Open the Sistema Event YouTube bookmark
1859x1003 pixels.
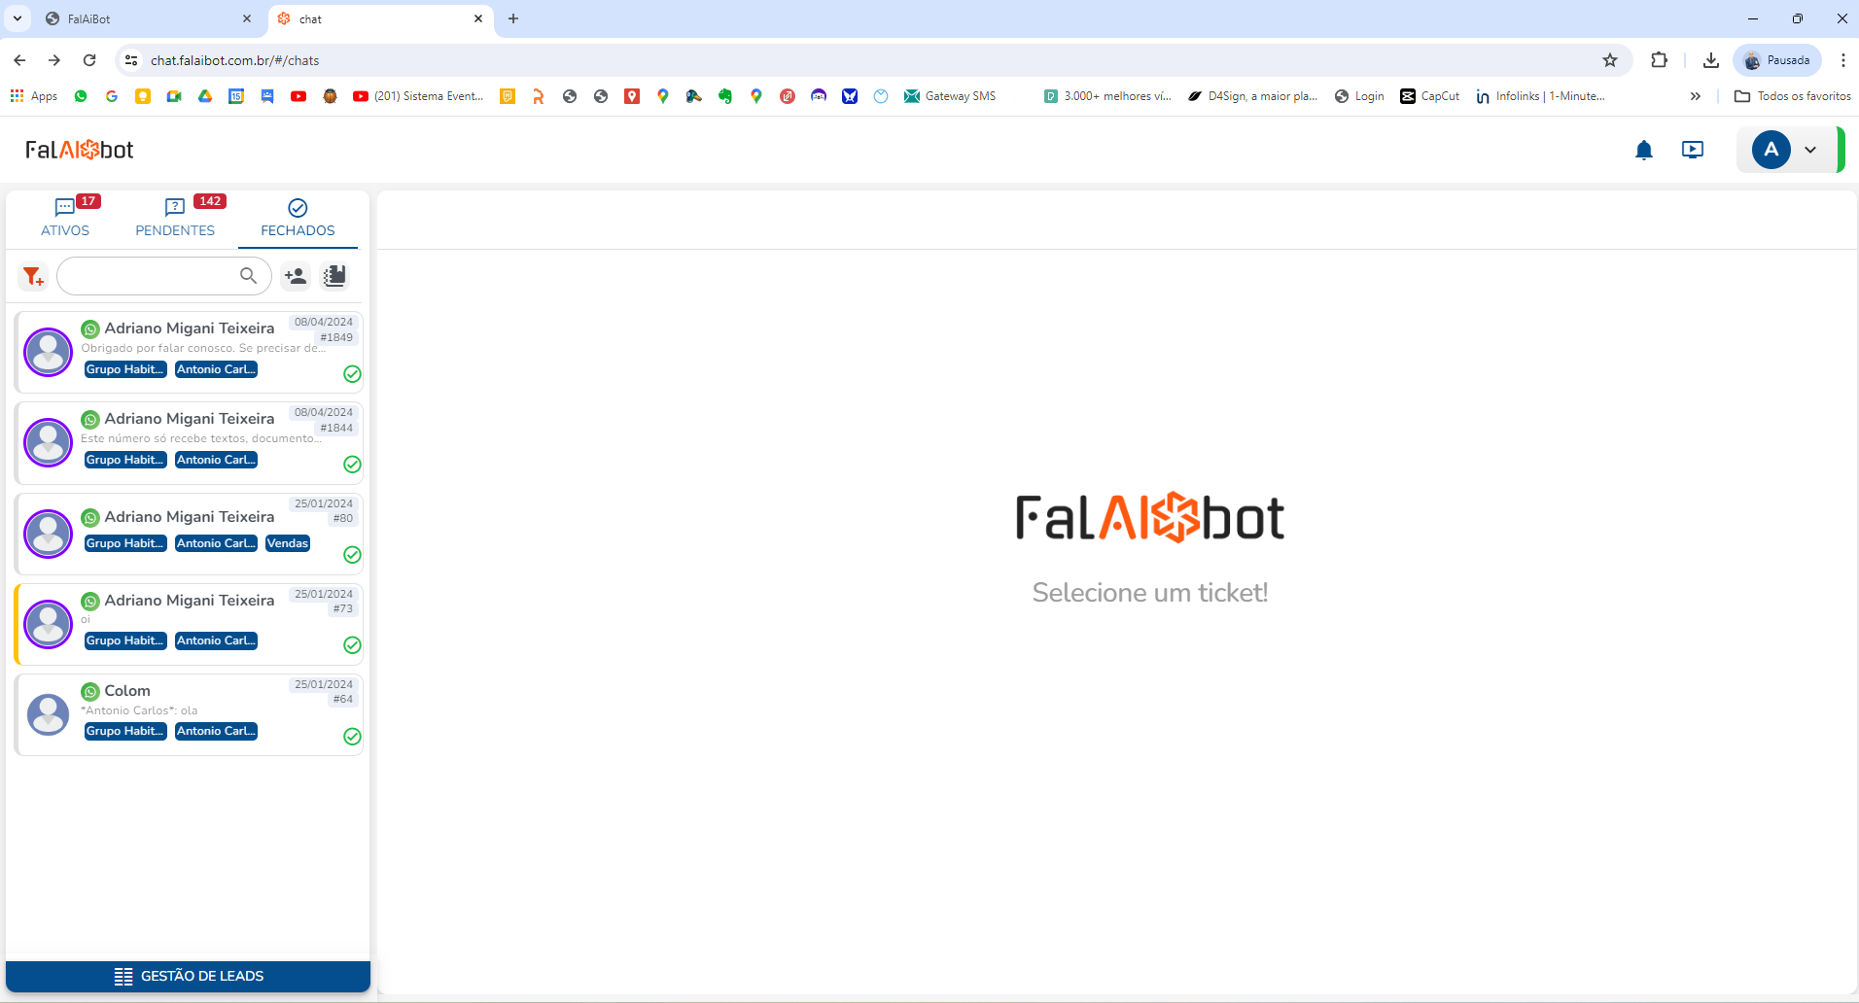coord(418,96)
